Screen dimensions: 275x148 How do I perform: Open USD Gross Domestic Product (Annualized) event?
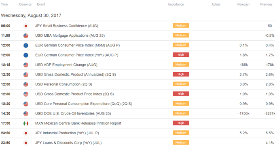click(x=76, y=75)
